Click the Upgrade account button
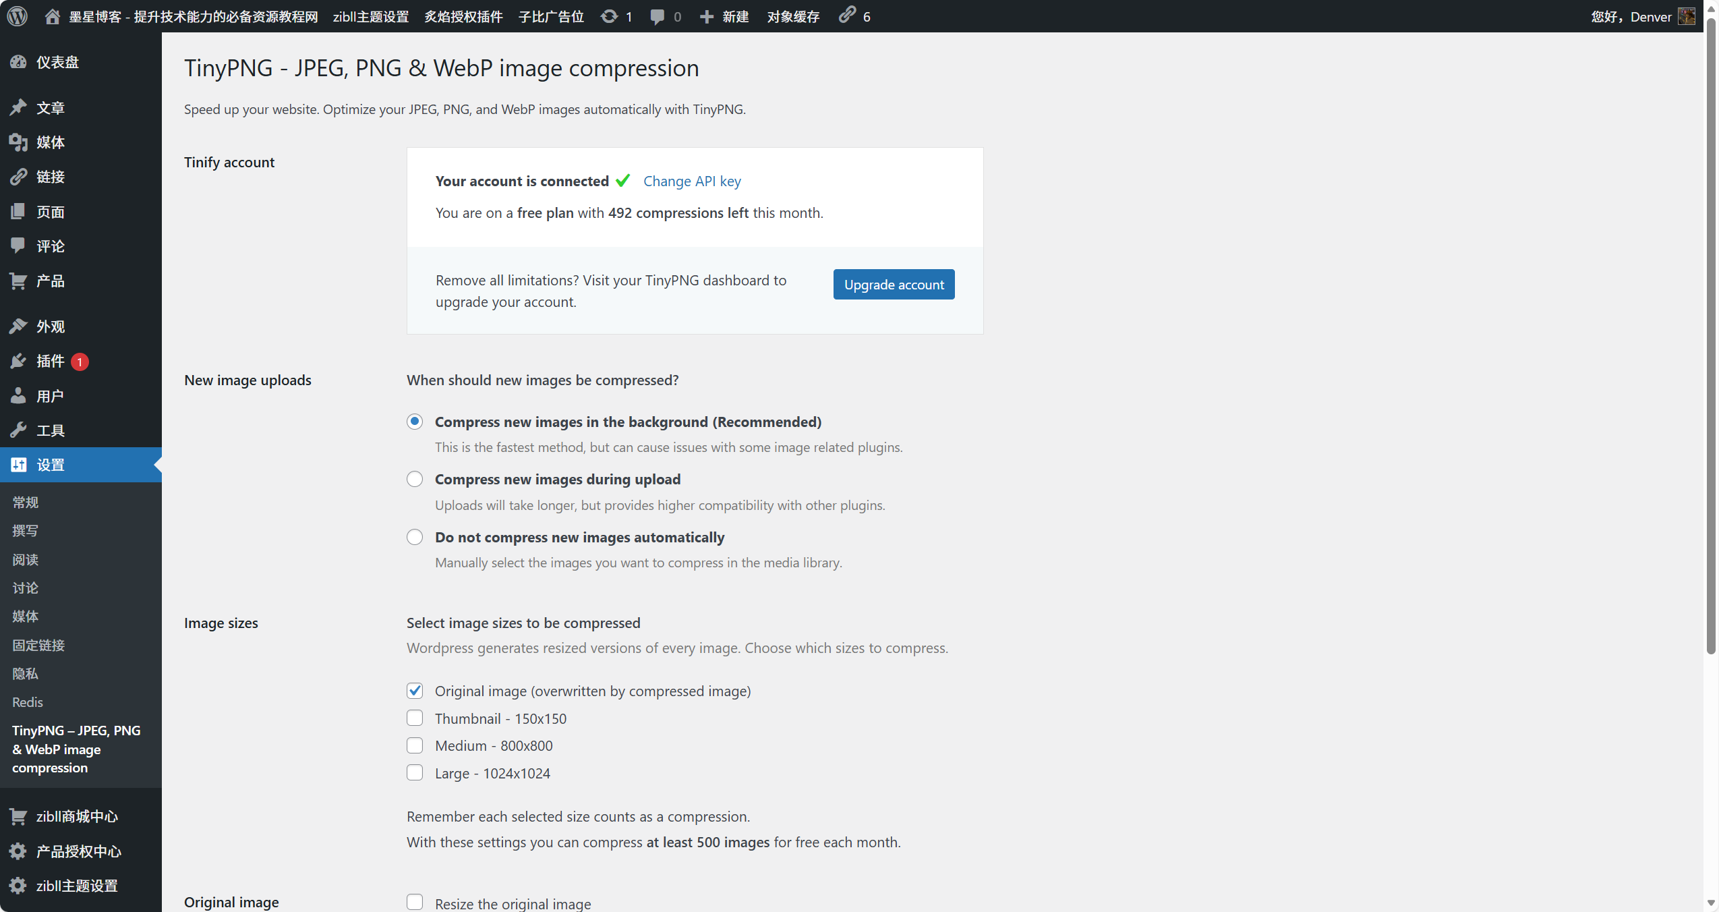Viewport: 1719px width, 912px height. click(894, 285)
